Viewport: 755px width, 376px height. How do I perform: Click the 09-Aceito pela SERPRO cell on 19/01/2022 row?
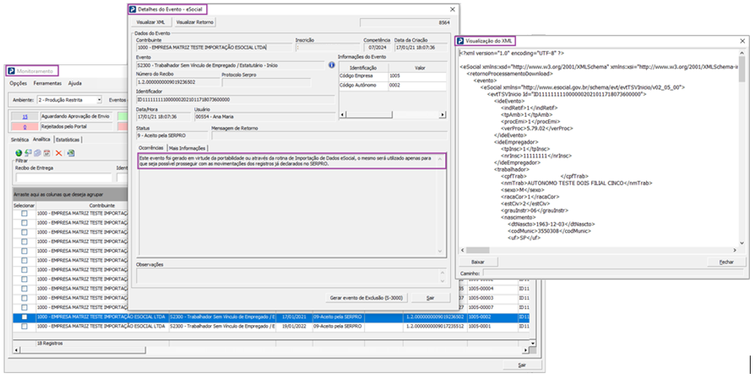click(x=338, y=326)
